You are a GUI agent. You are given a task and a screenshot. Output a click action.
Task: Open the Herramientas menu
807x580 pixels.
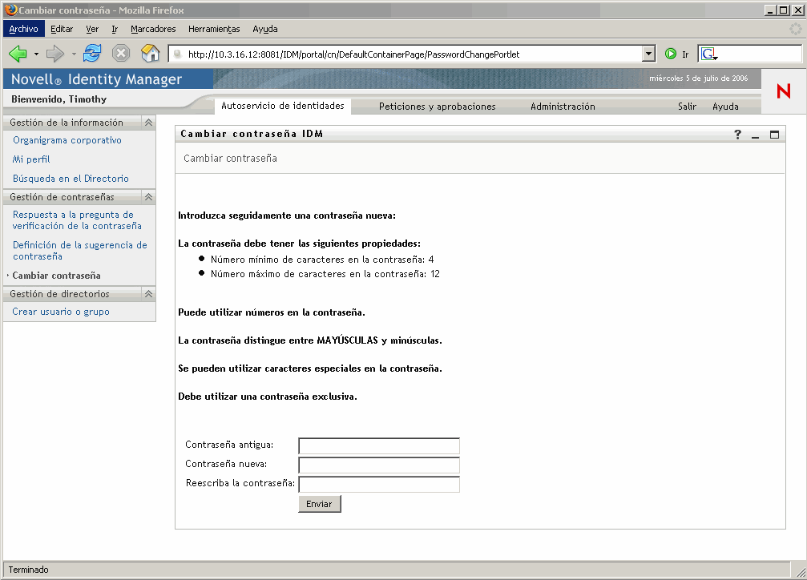(214, 29)
